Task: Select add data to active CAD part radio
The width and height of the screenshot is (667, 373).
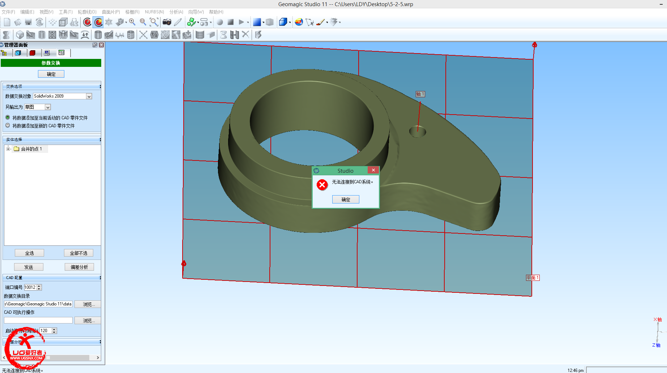Action: [x=8, y=117]
